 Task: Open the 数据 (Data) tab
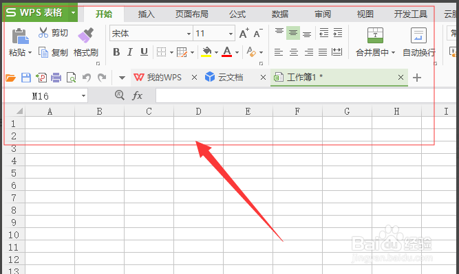pos(280,14)
